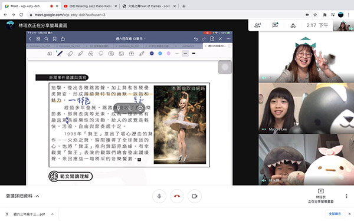Image resolution: width=354 pixels, height=221 pixels.
Task: Open the participants list in Meet
Action: (x=257, y=25)
